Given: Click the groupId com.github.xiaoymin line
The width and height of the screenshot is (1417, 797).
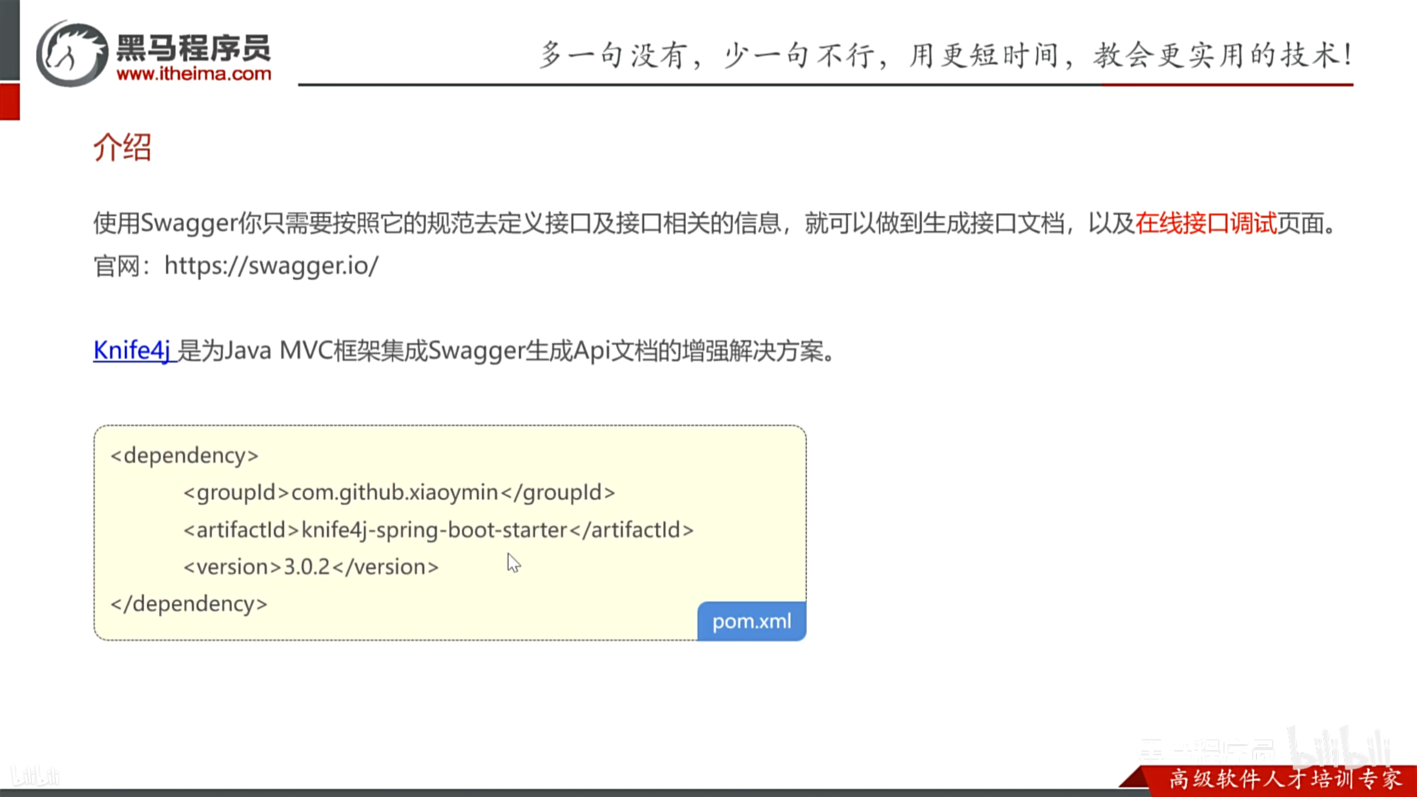Looking at the screenshot, I should pyautogui.click(x=399, y=493).
